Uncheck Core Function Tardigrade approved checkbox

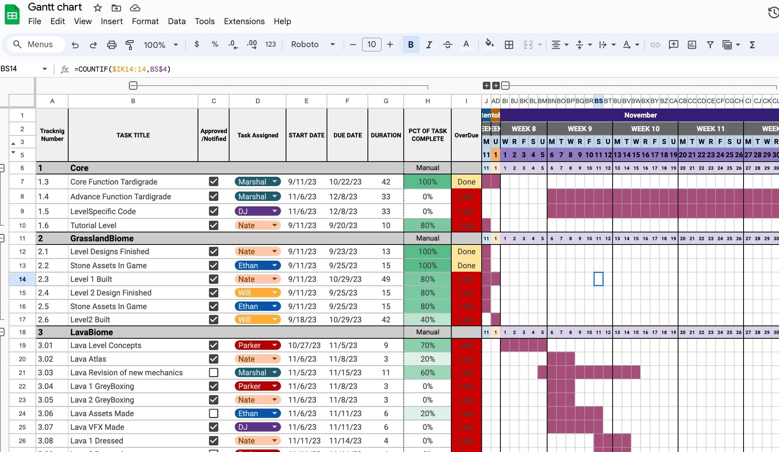point(213,182)
